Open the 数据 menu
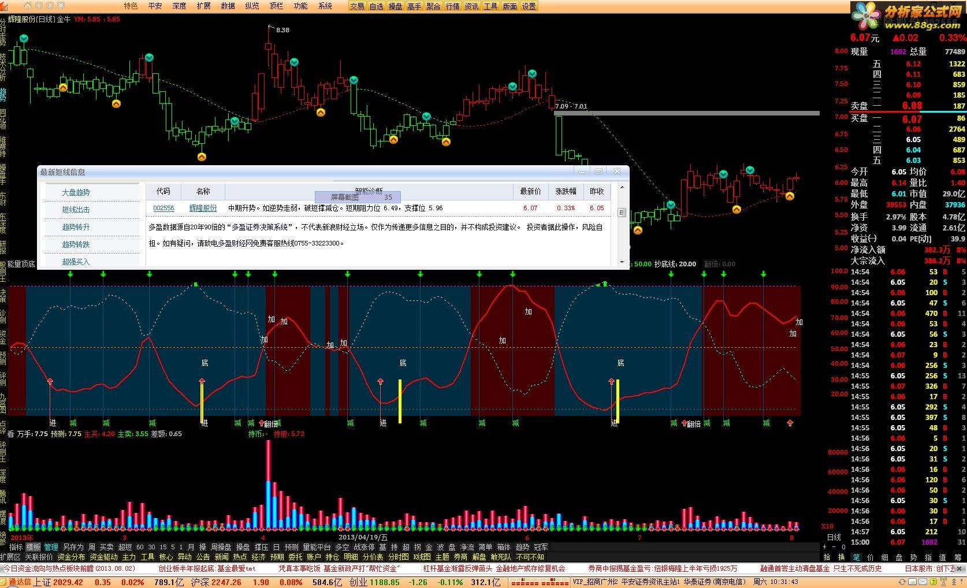This screenshot has height=588, width=967. coord(228,6)
